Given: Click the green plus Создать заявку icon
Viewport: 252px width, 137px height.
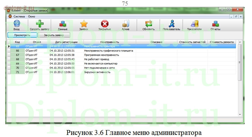Looking at the screenshot, I should pyautogui.click(x=40, y=24).
